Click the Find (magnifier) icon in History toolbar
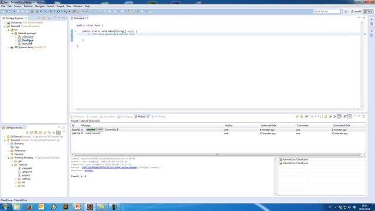The height and width of the screenshot is (211, 375). point(319,117)
